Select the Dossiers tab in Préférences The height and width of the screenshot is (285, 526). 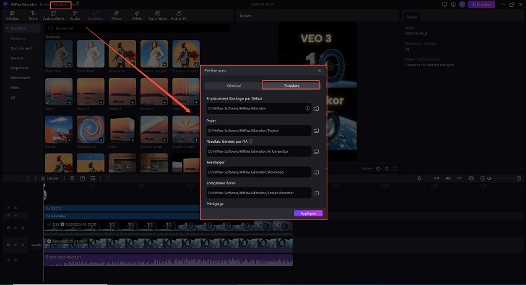coord(291,85)
